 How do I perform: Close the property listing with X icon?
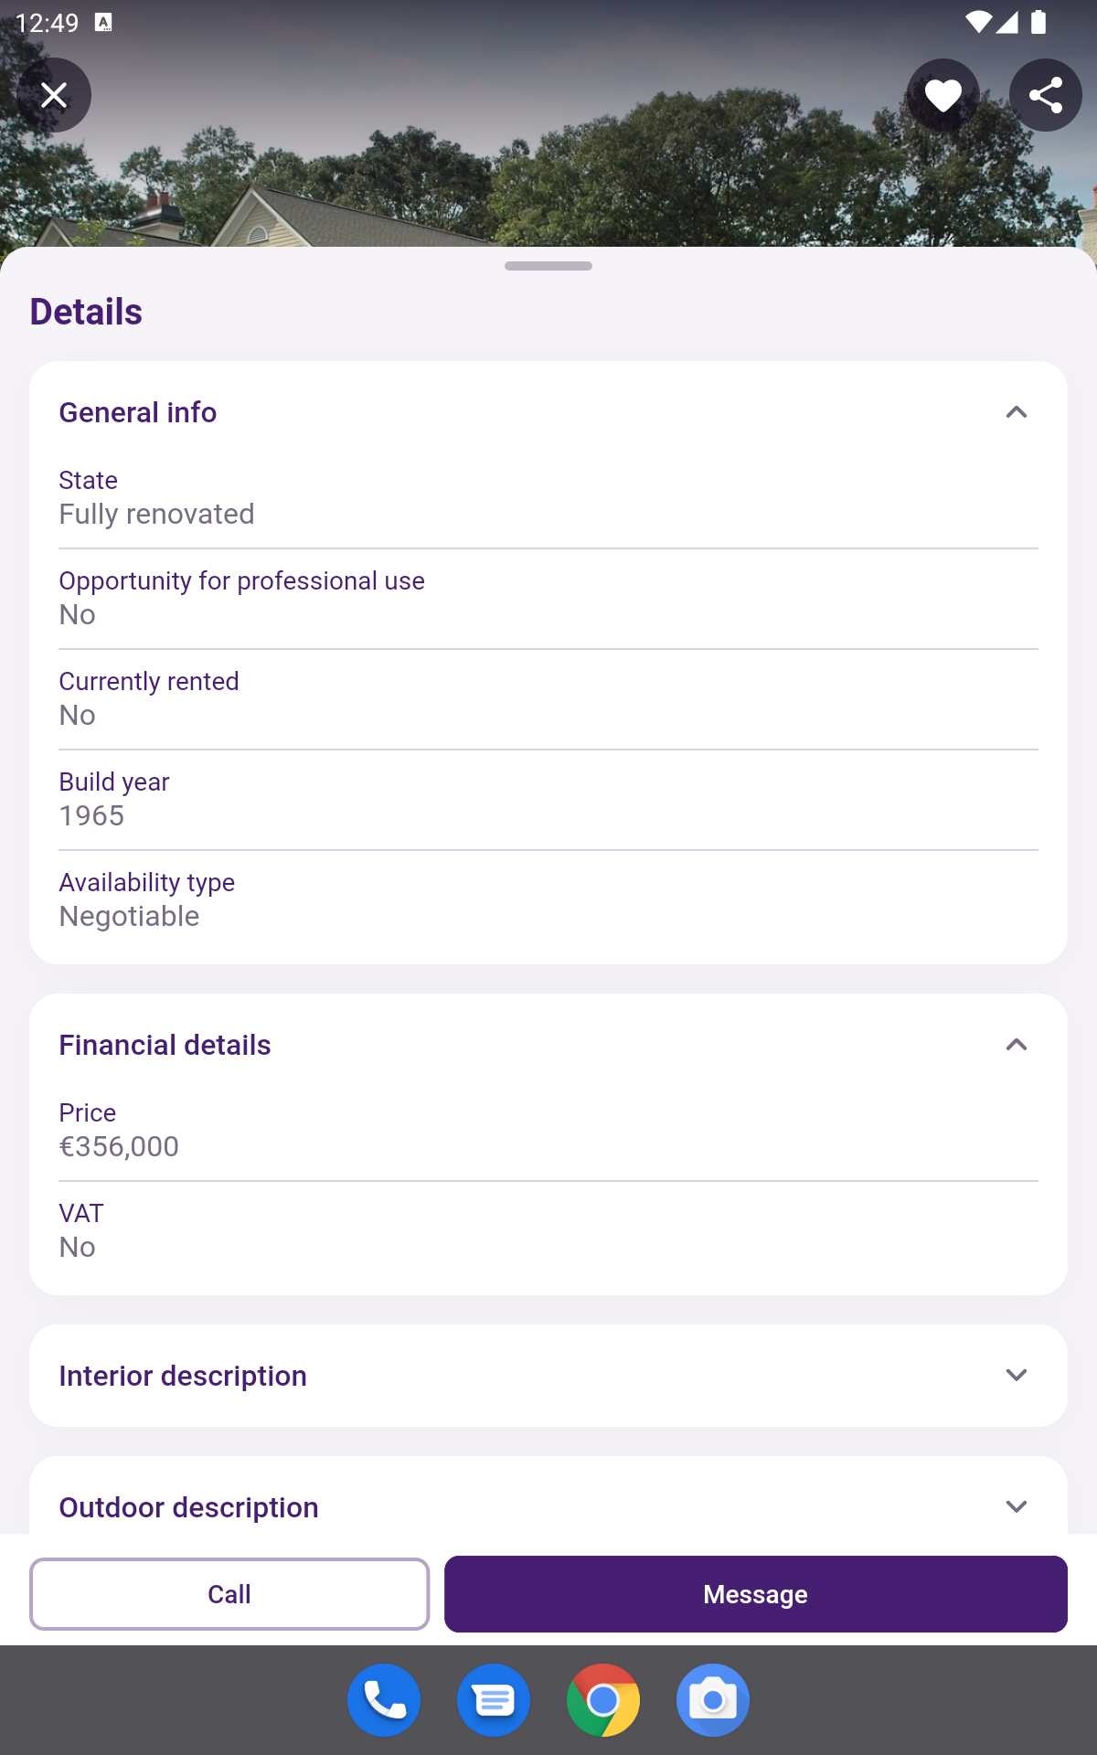pyautogui.click(x=54, y=95)
